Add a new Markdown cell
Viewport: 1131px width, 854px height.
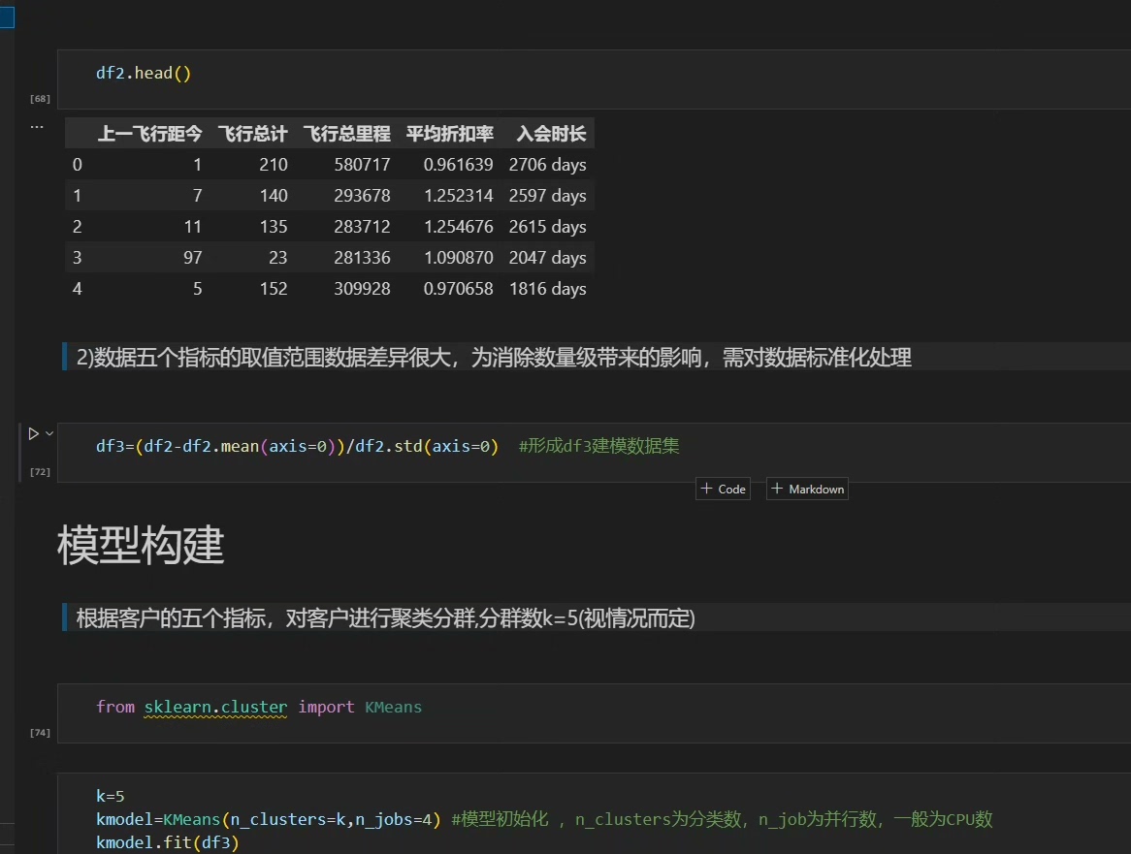point(807,489)
